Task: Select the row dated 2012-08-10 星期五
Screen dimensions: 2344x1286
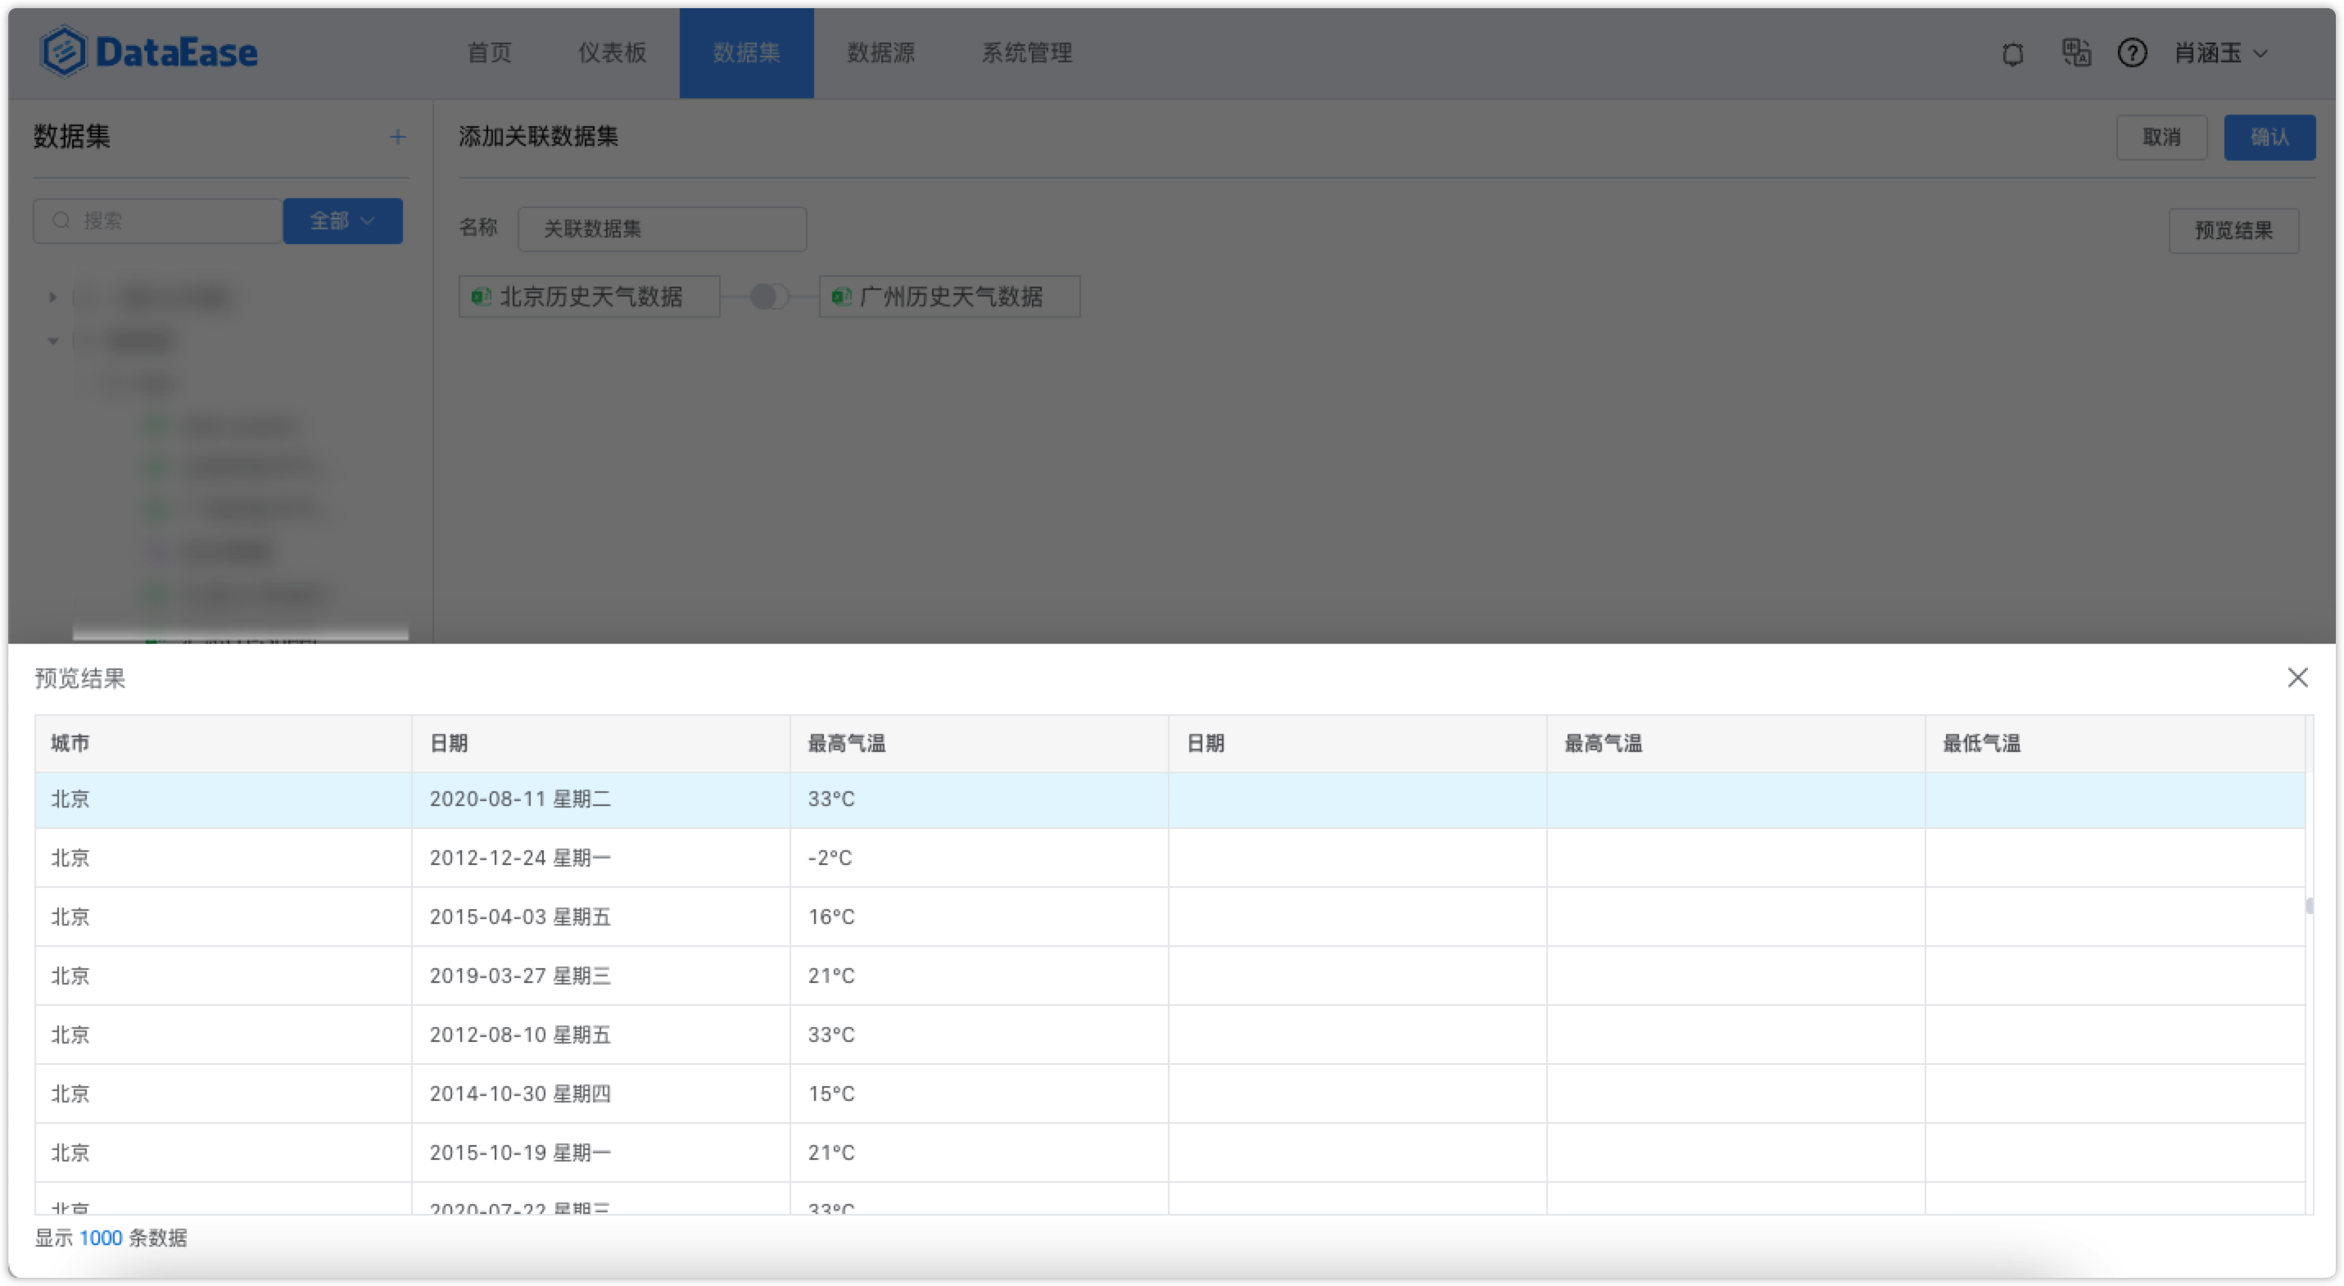Action: (1170, 1035)
